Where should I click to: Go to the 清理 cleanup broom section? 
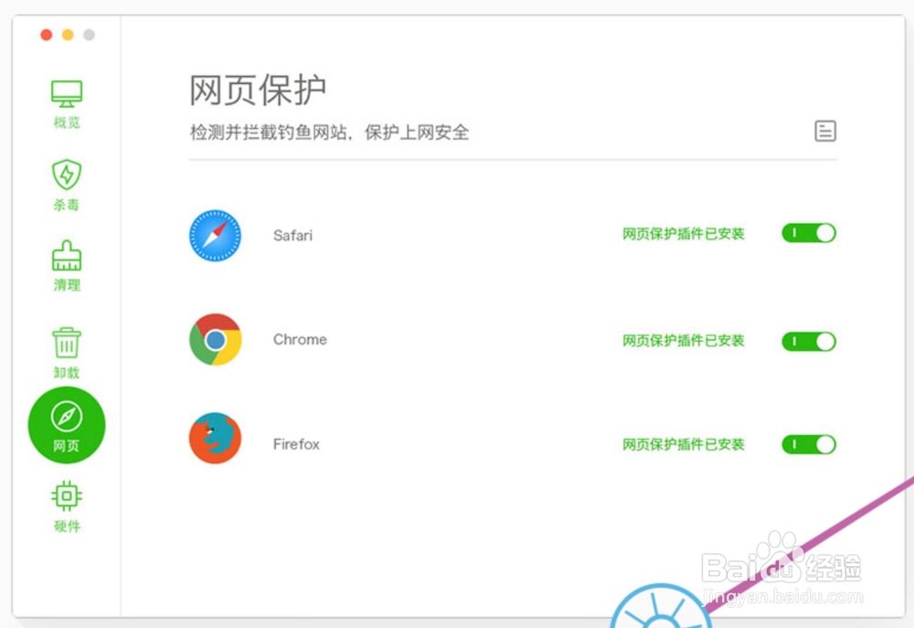pyautogui.click(x=67, y=266)
